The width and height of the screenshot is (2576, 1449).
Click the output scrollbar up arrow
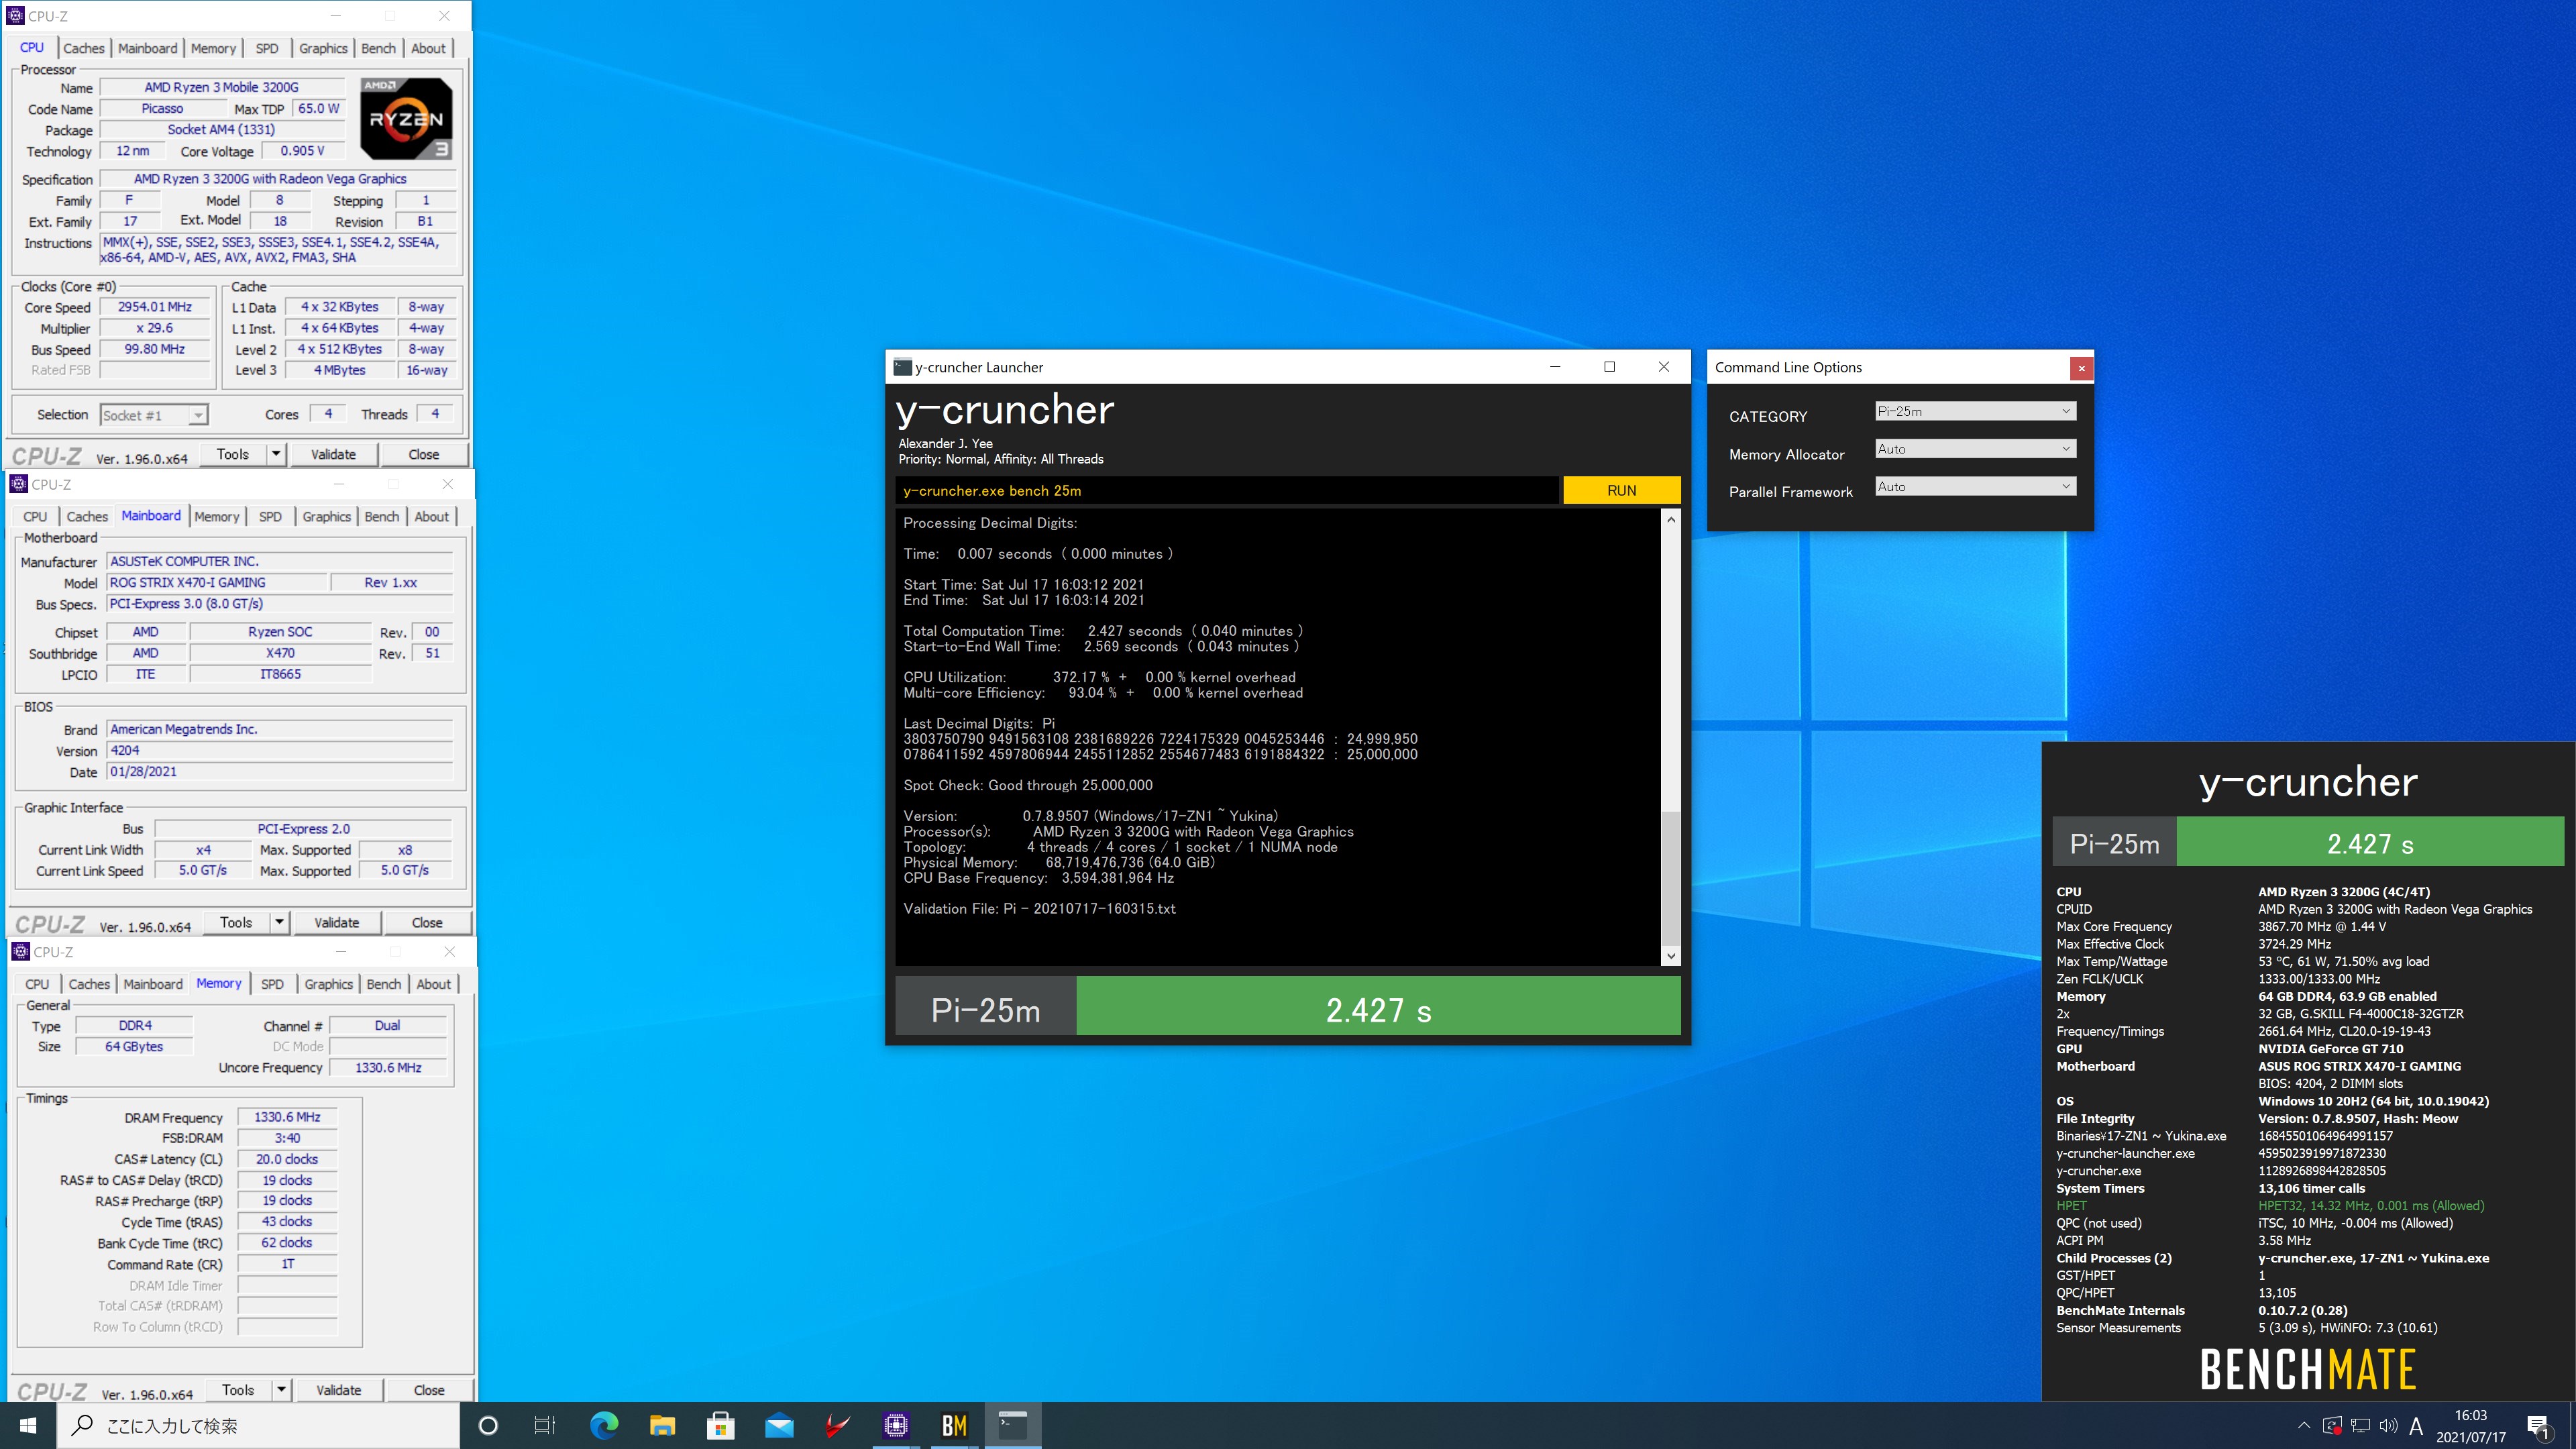click(1670, 520)
